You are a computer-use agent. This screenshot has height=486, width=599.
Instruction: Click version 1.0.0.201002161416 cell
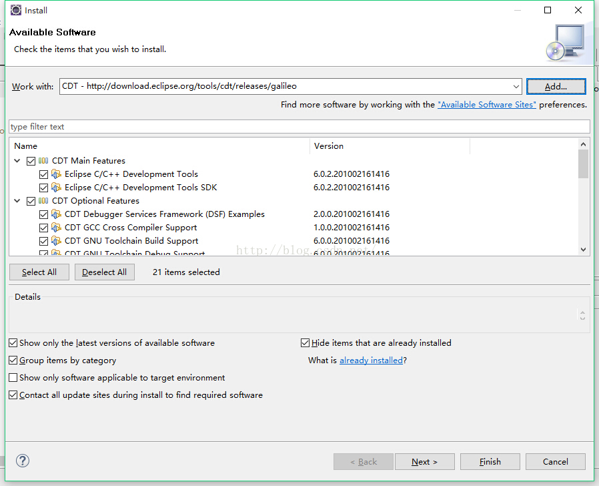click(352, 228)
